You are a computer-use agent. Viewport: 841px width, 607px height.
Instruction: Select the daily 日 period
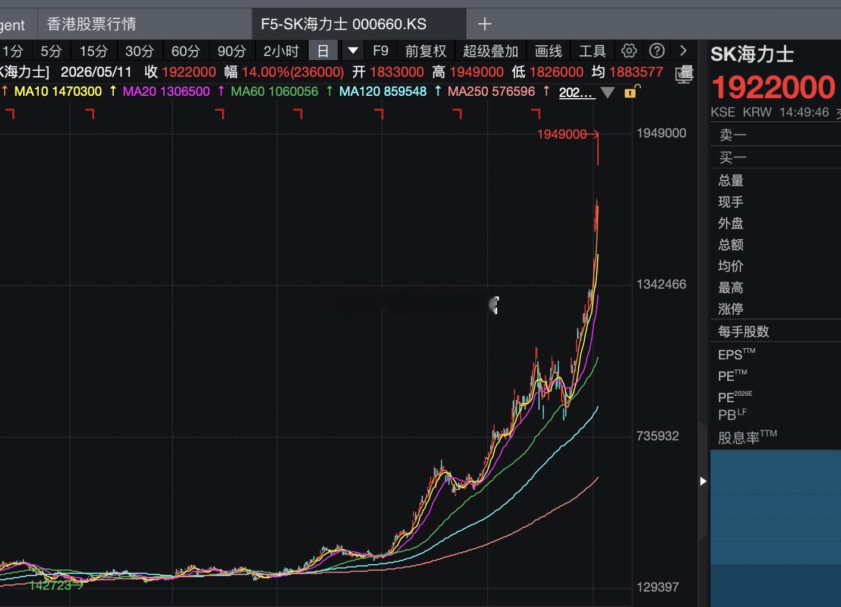[x=323, y=51]
